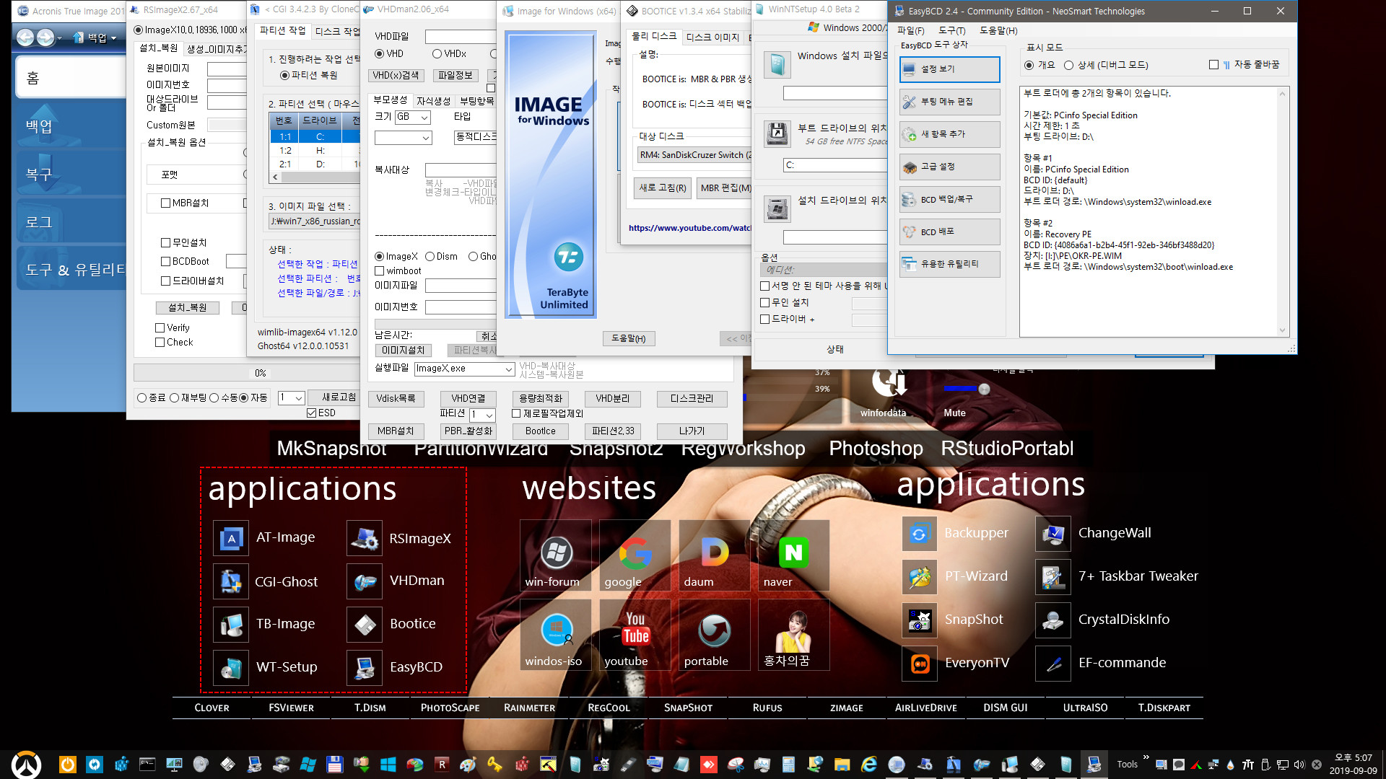The width and height of the screenshot is (1386, 779).
Task: Expand ImageX.exe 실행파일 dropdown
Action: [x=509, y=369]
